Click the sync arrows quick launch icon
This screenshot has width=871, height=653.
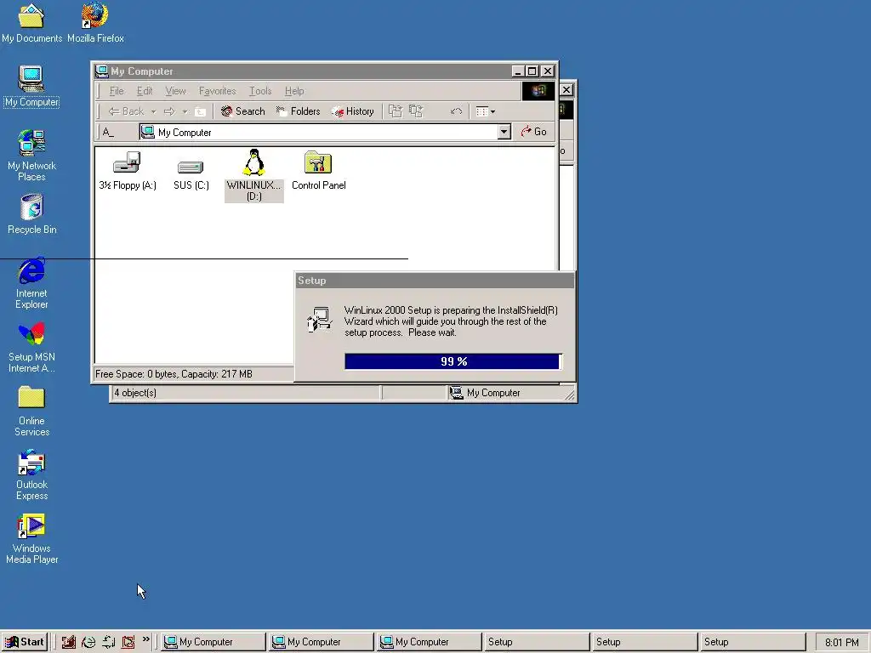coord(108,642)
